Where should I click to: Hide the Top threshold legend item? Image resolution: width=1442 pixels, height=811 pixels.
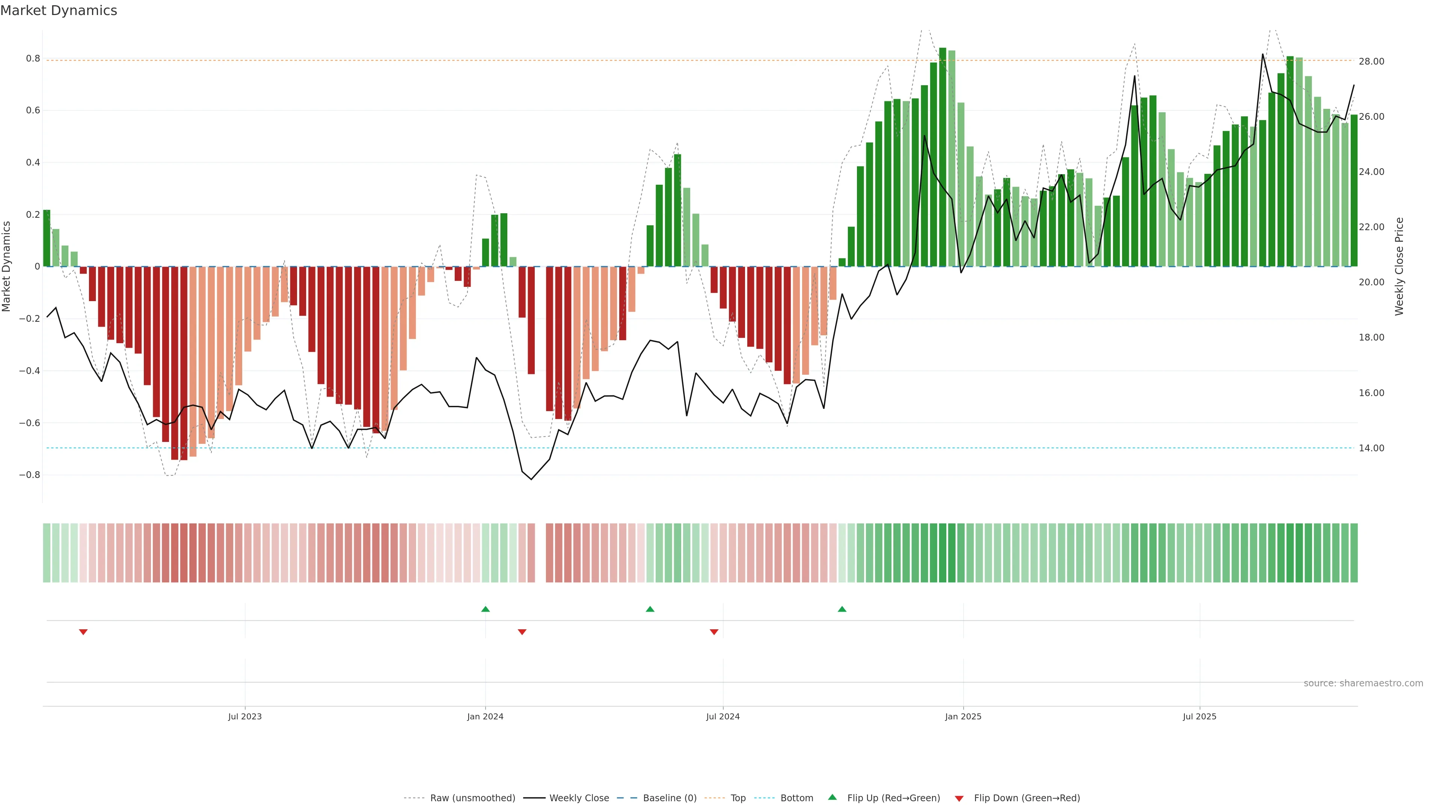[x=738, y=798]
